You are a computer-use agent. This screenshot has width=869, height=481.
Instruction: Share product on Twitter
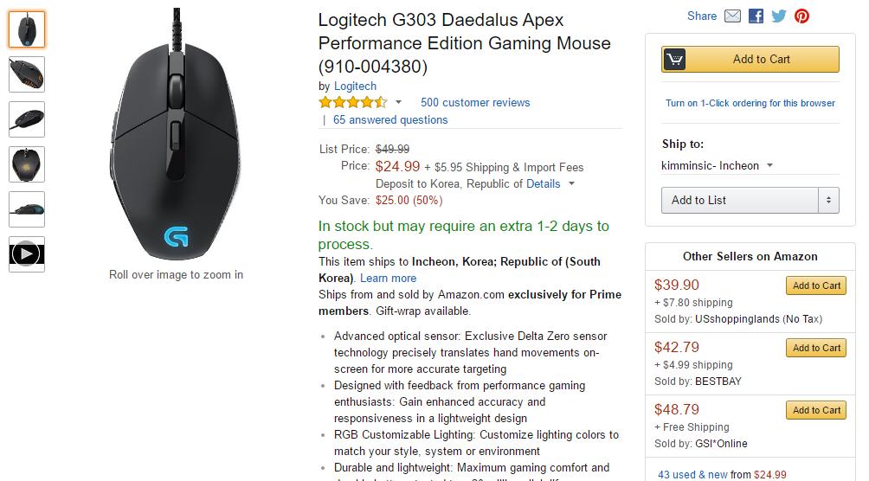click(779, 16)
